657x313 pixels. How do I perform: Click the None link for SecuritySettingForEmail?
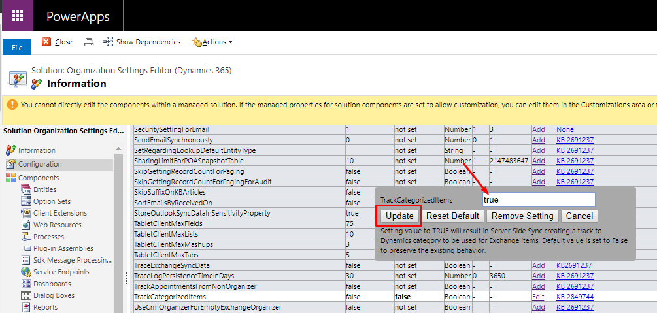tap(565, 129)
